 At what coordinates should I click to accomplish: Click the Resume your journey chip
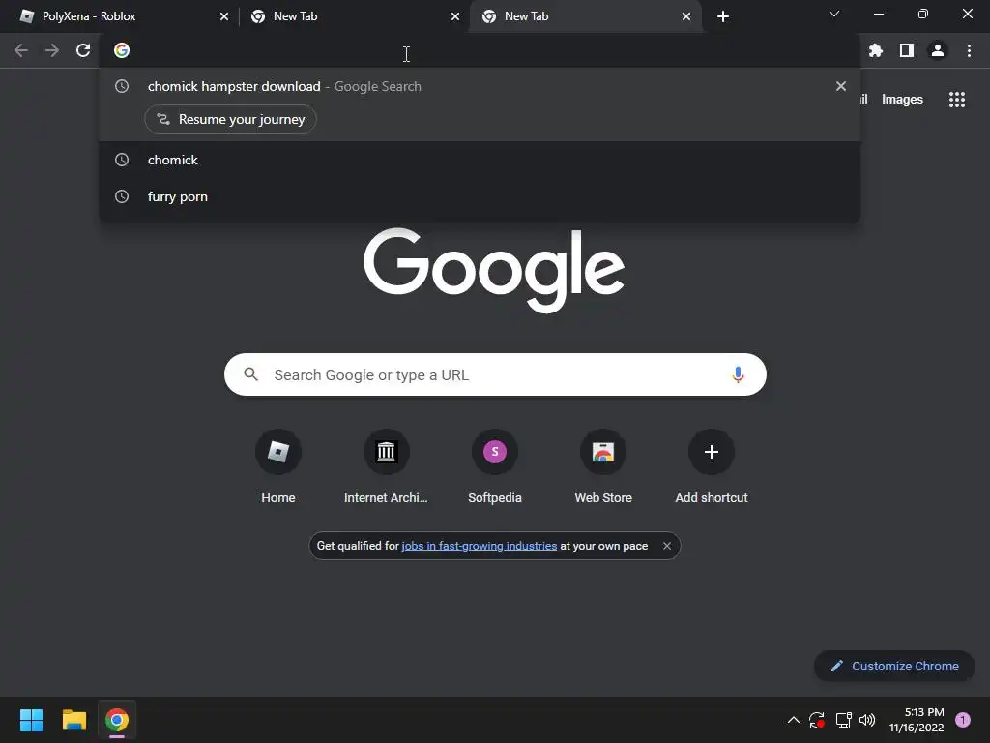point(230,119)
